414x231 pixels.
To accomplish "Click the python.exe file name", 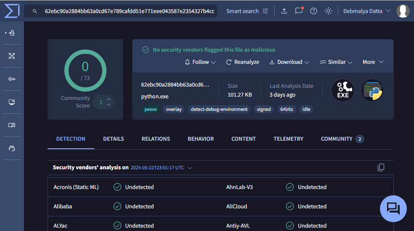I will [x=155, y=97].
